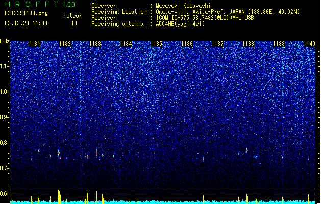The width and height of the screenshot is (321, 204).
Task: Click the 1138 time axis marker
Action: [x=248, y=44]
